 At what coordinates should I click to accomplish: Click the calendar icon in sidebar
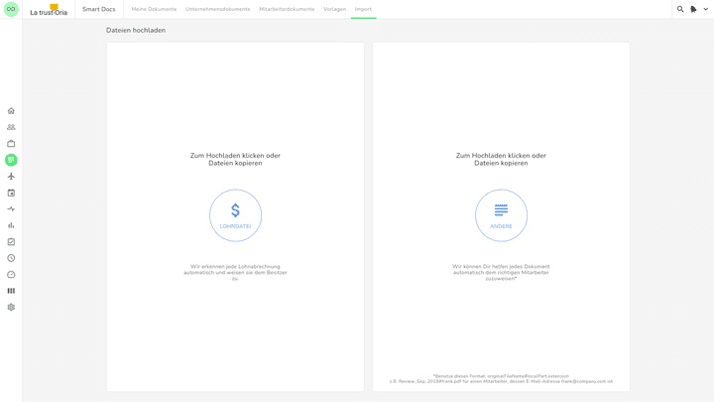click(11, 193)
